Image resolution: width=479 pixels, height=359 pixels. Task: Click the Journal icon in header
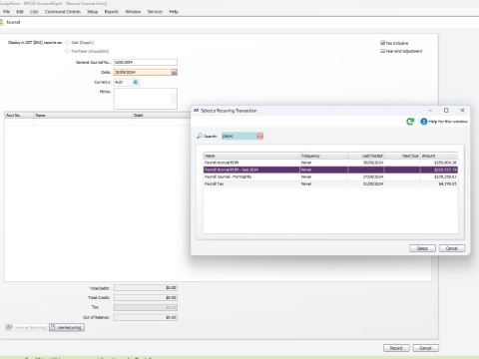pos(1,22)
